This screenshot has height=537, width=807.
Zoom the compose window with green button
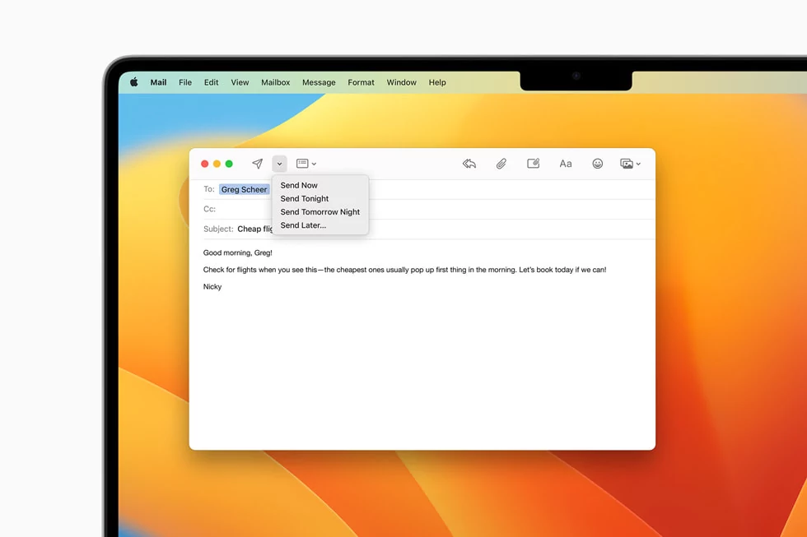pyautogui.click(x=229, y=164)
